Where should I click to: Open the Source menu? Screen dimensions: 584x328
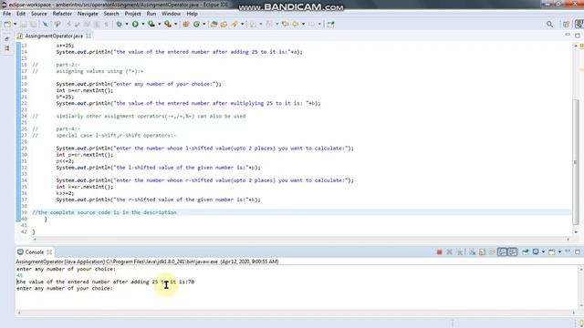(x=38, y=14)
